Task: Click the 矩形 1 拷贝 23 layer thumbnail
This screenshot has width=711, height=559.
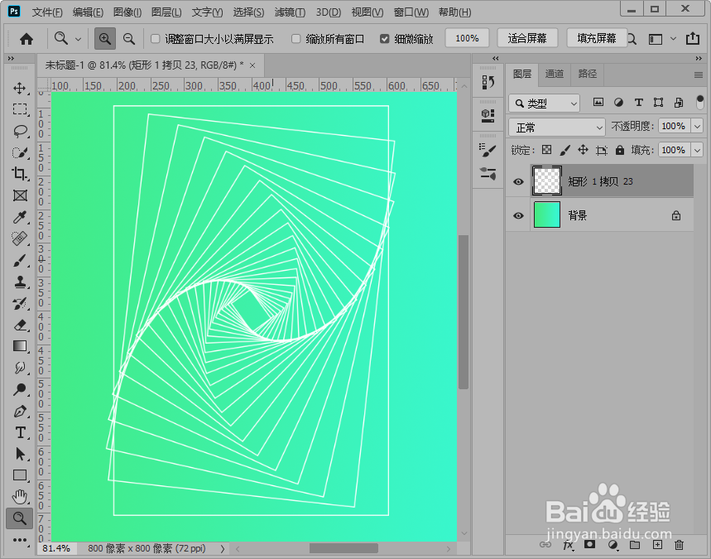Action: point(546,181)
